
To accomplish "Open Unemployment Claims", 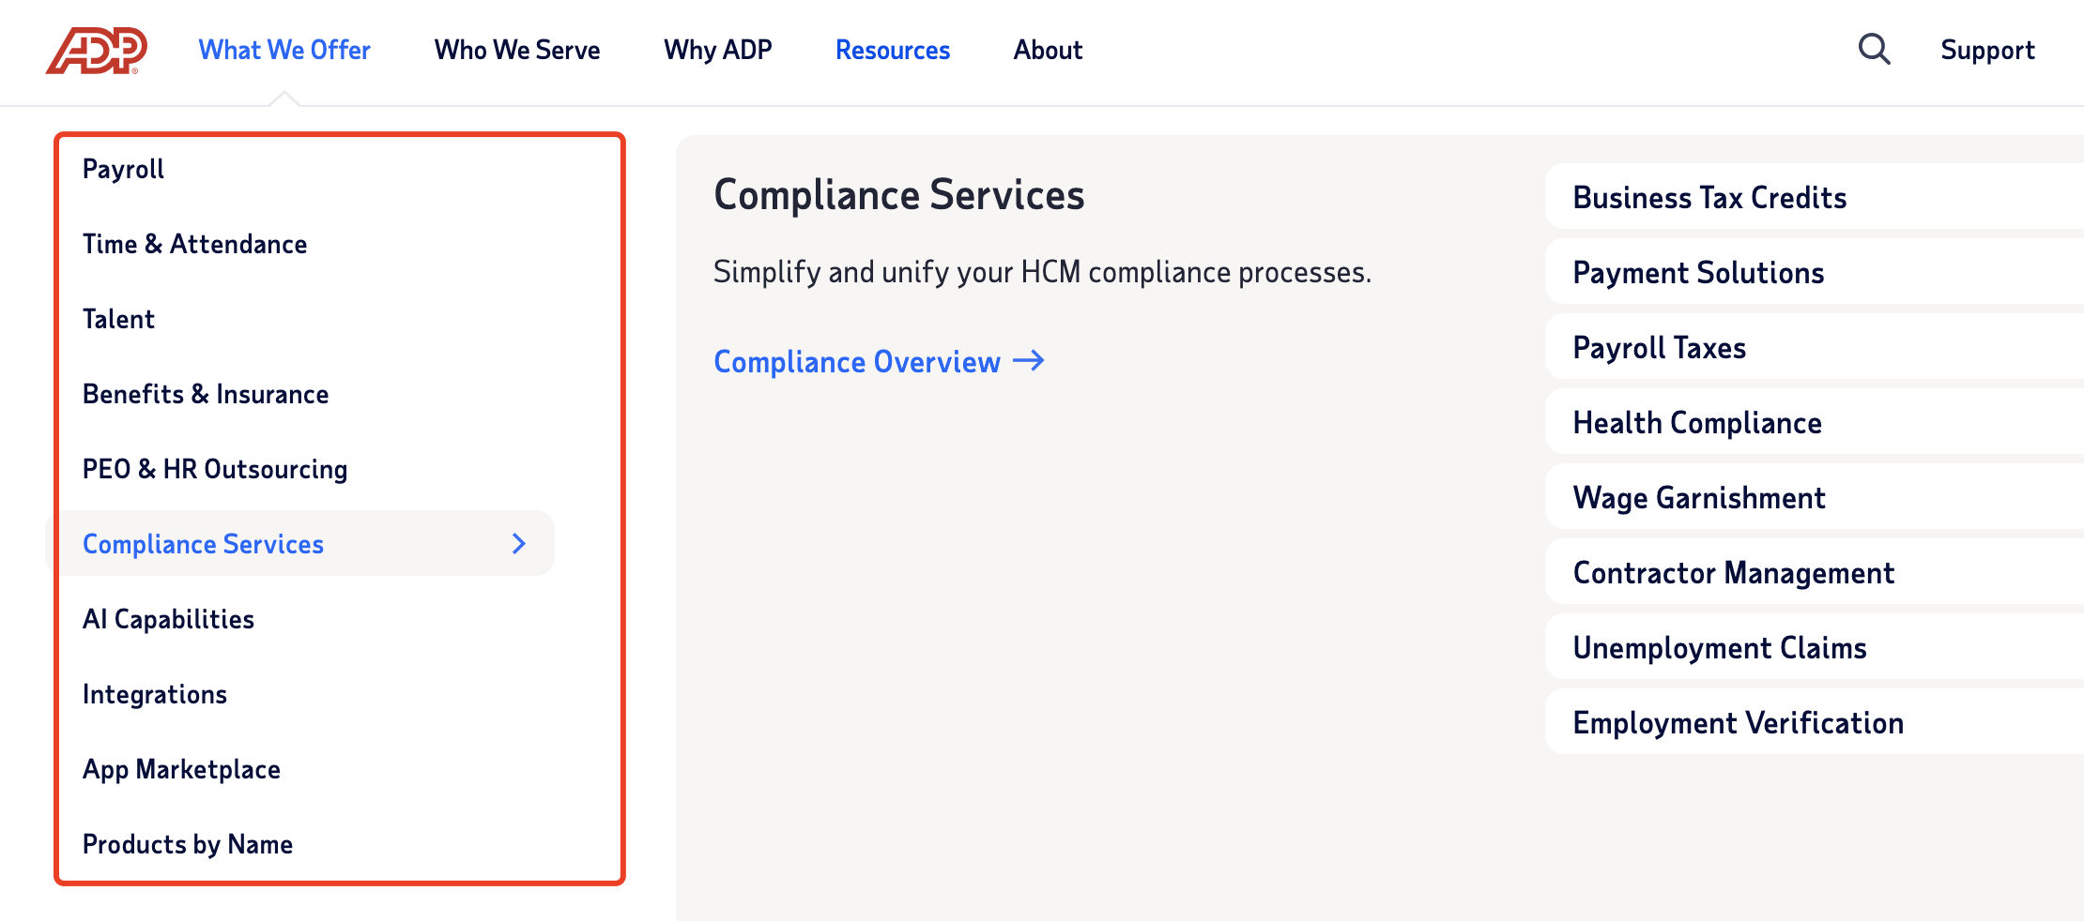I will [x=1814, y=647].
